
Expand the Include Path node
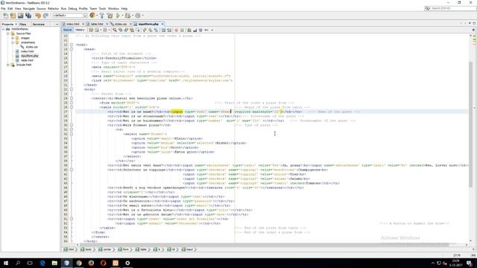pyautogui.click(x=8, y=65)
